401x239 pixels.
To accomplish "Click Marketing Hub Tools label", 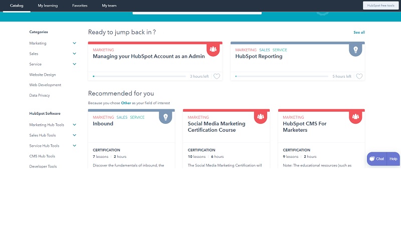I will click(x=47, y=125).
